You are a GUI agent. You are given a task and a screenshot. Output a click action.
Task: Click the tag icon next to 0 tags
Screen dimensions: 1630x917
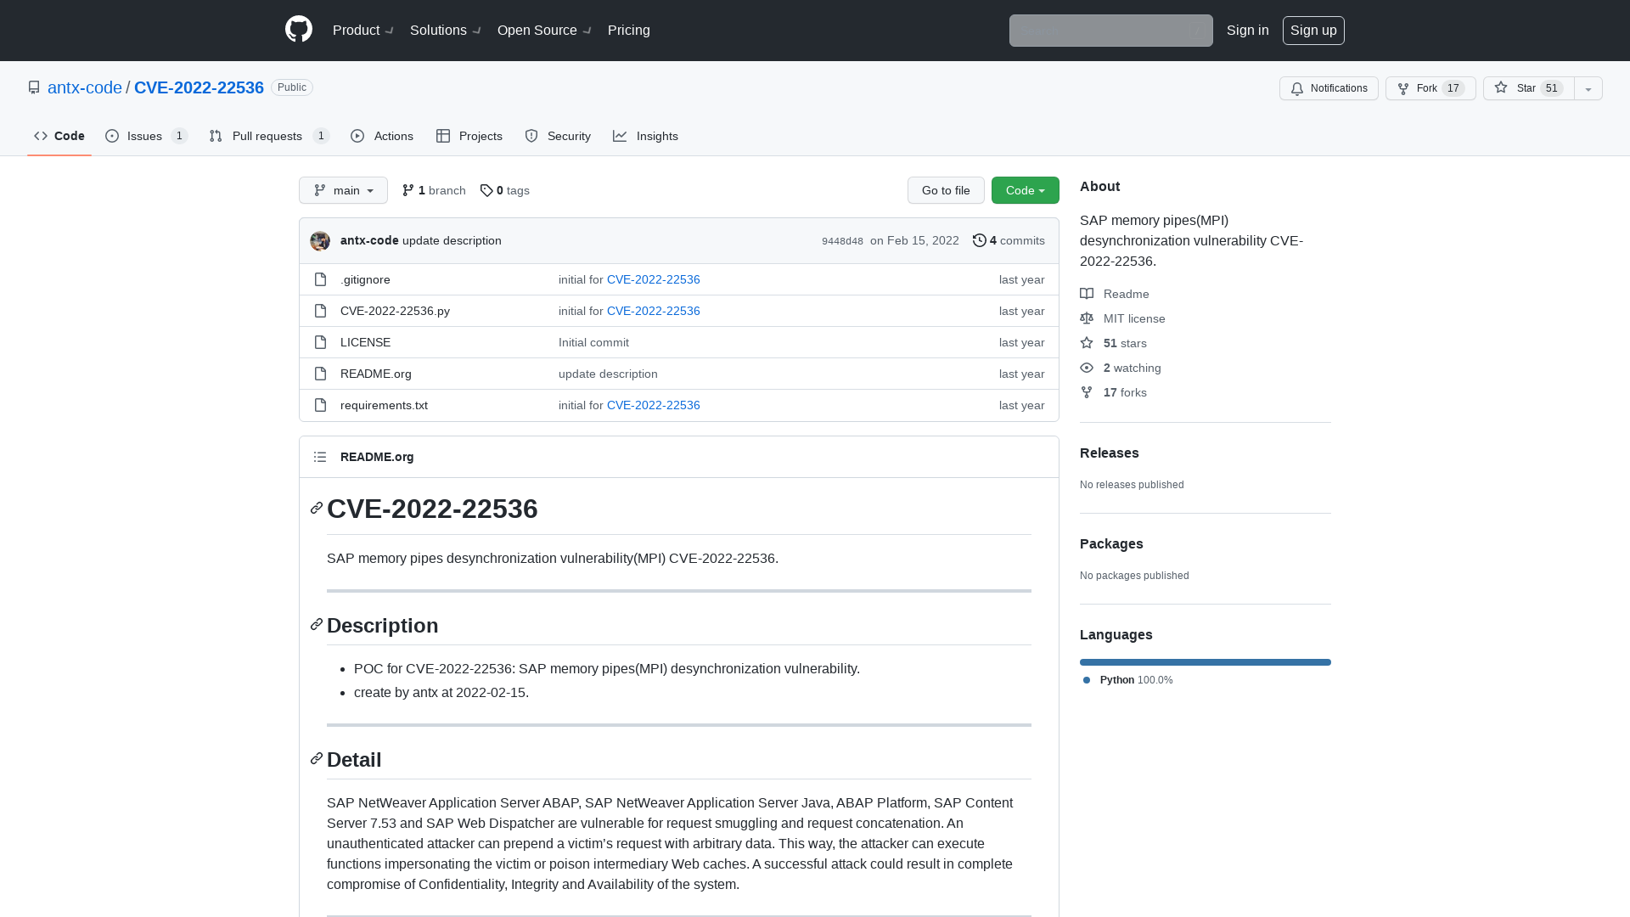coord(486,190)
